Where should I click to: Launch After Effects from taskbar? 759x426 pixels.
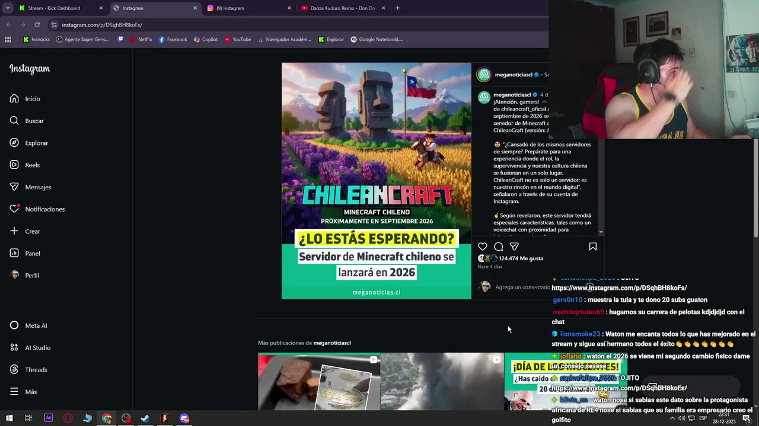point(49,418)
